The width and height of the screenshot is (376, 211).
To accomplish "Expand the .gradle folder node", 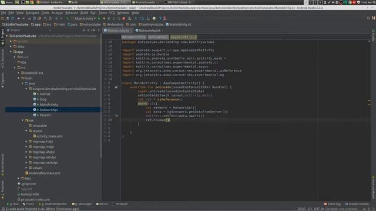I will click(x=11, y=41).
